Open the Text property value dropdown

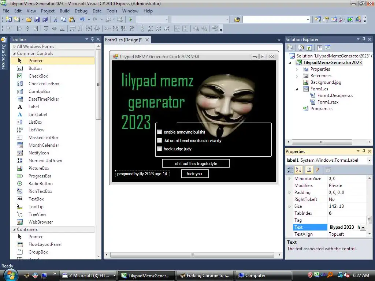363,228
